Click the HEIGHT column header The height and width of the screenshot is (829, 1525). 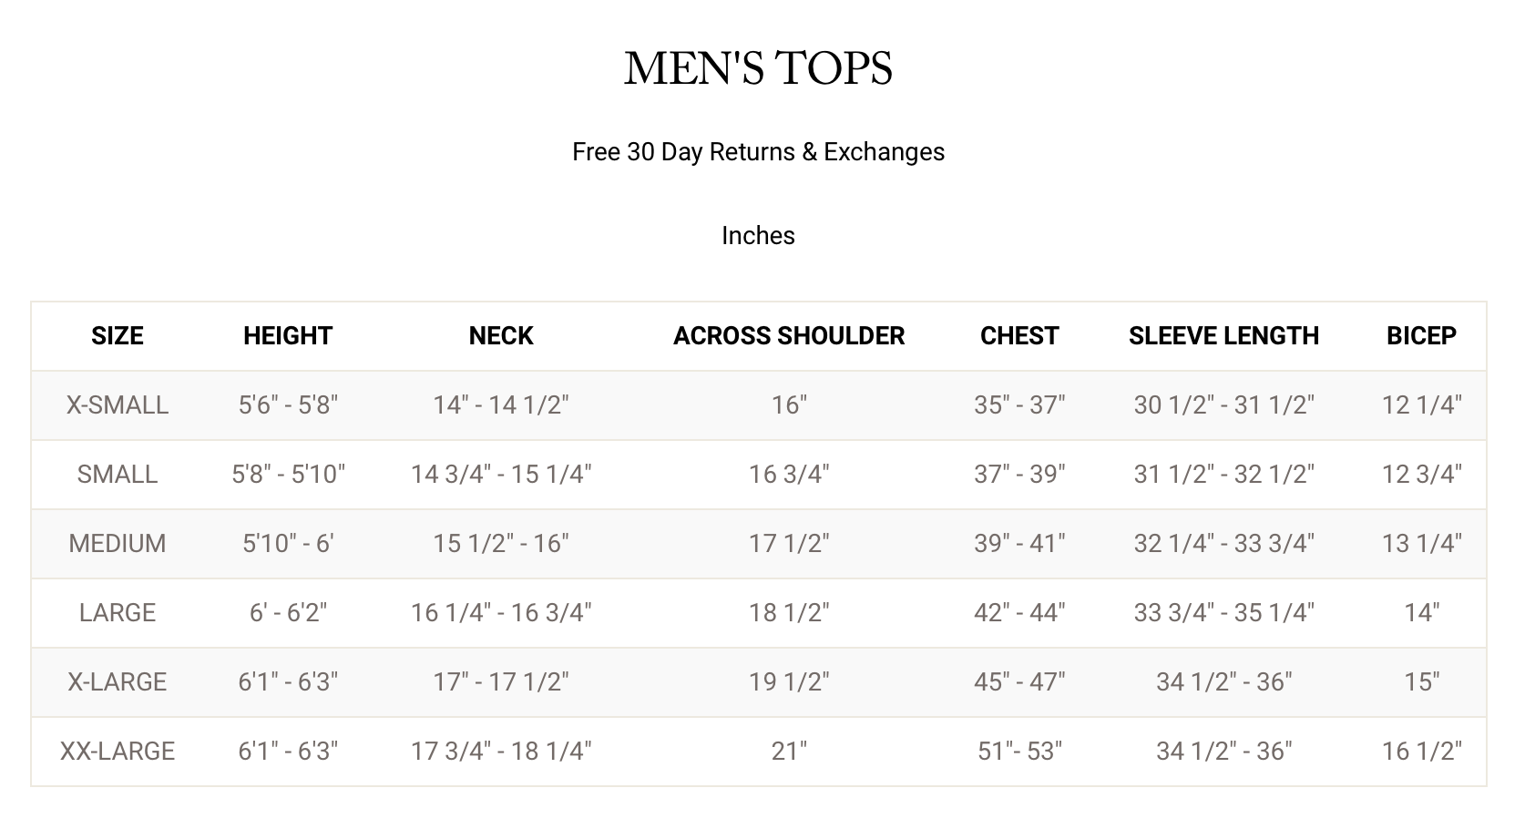288,336
